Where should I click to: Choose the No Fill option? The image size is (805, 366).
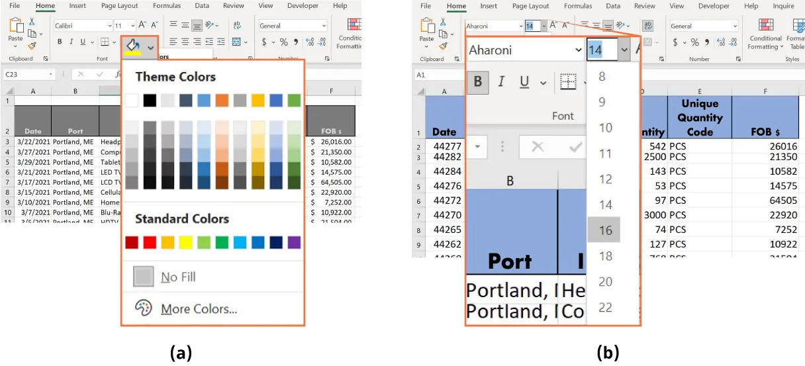[x=178, y=277]
